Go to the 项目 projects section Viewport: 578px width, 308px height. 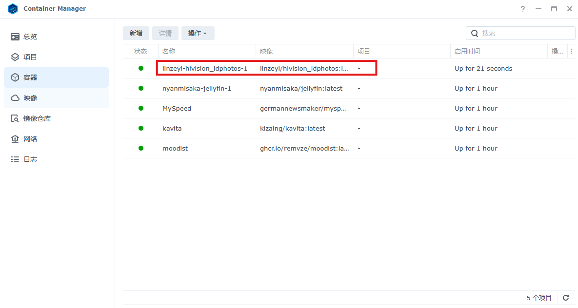click(30, 57)
